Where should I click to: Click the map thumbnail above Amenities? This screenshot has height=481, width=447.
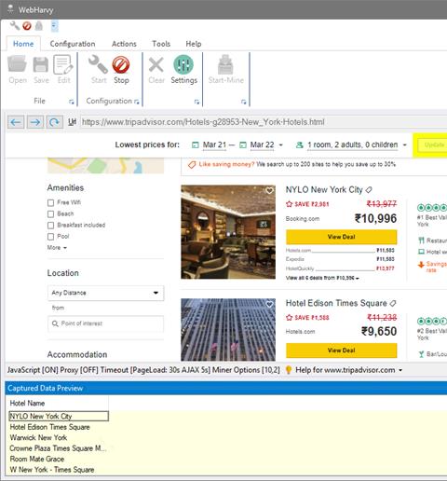[105, 166]
